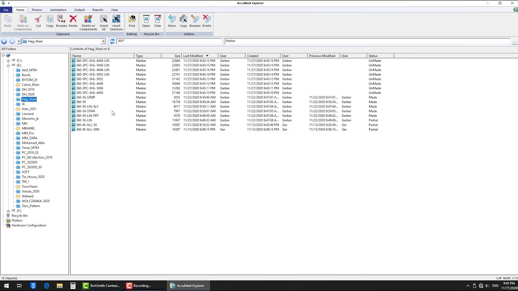Screen dimensions: 518x291
Task: Click the blue Back navigation arrow
Action: coord(4,41)
